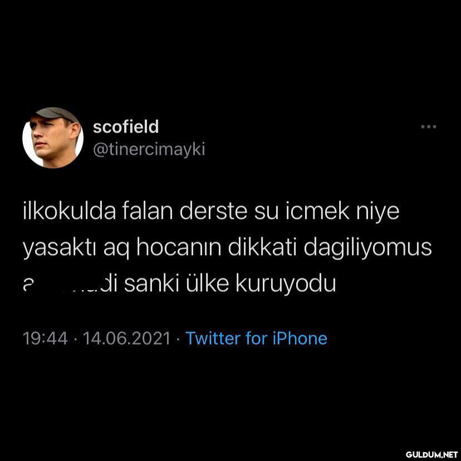Select the word ilkokulda in the tweet

point(70,211)
